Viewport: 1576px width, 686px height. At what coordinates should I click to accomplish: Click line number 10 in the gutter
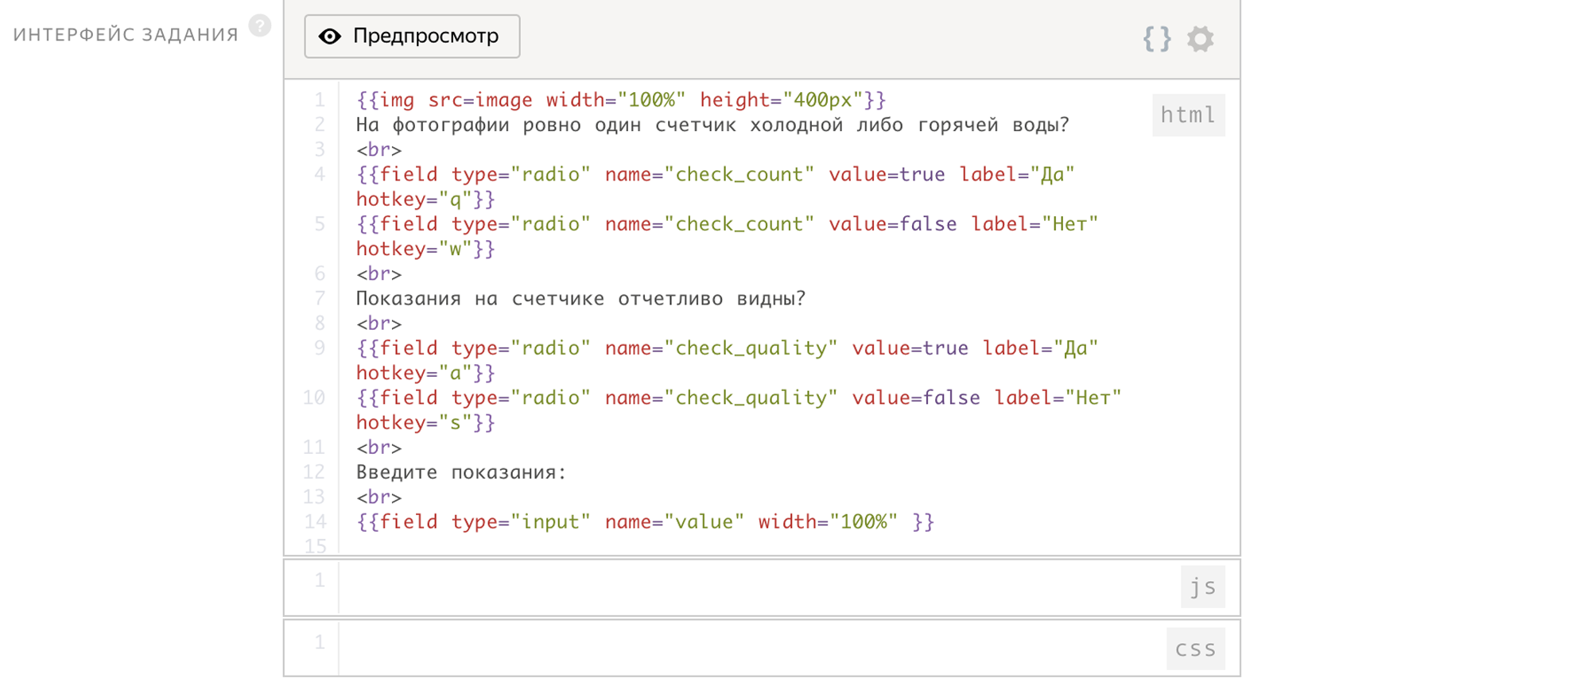[314, 397]
